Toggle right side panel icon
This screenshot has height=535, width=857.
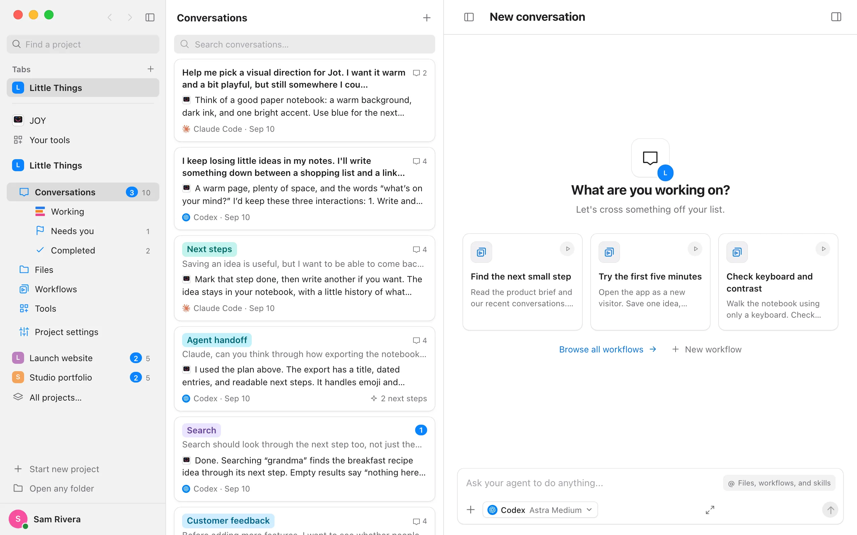[x=836, y=17]
